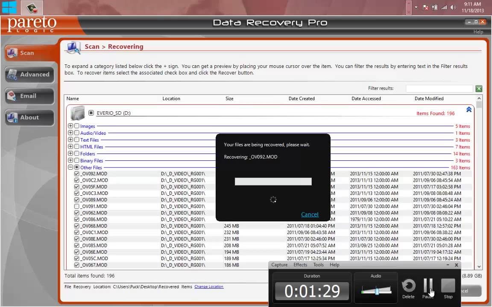Viewport: 492px width, 307px height.
Task: Open the Effects menu in recorder
Action: pos(300,265)
